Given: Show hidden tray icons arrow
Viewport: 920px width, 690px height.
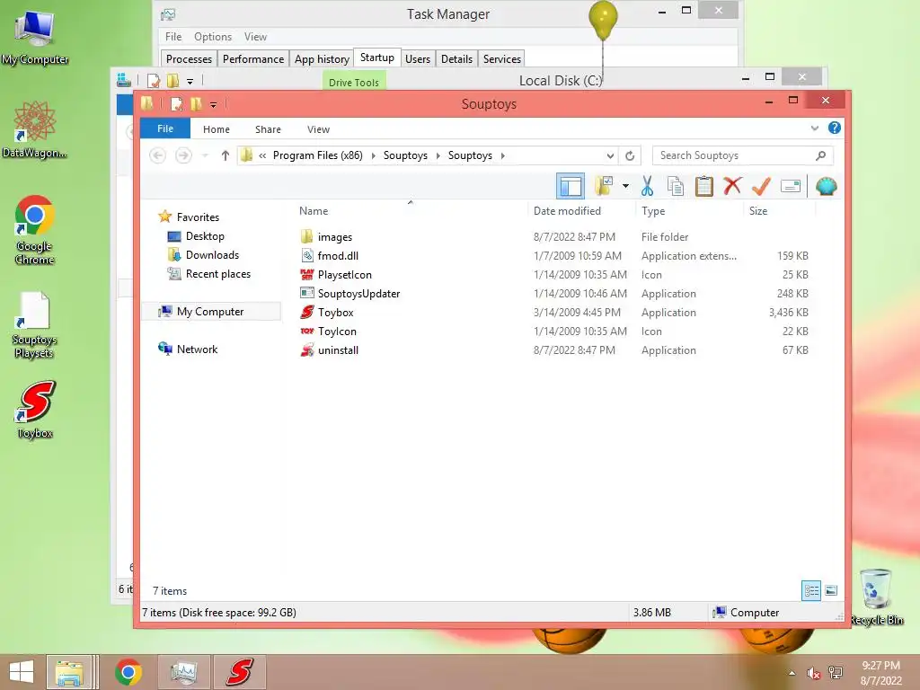Looking at the screenshot, I should tap(792, 673).
